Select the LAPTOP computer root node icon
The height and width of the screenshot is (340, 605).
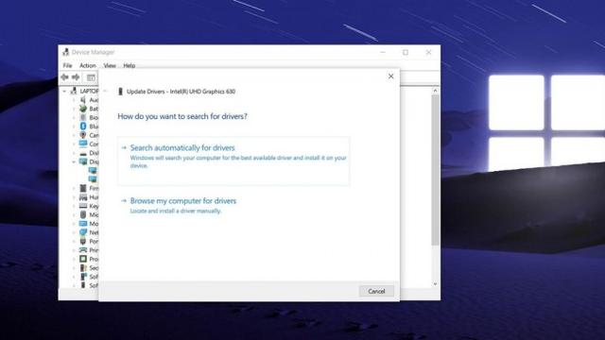[74, 91]
